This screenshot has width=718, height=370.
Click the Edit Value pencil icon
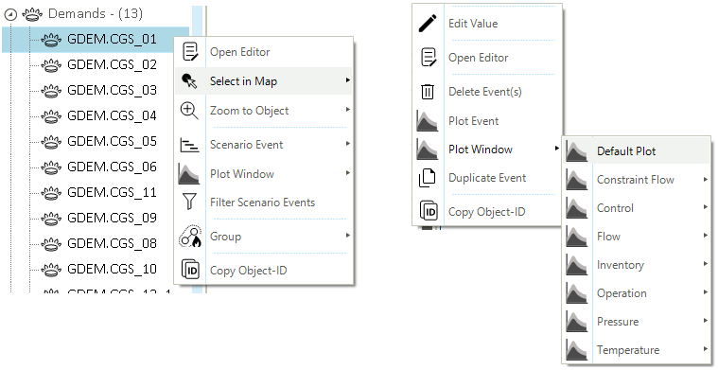tap(428, 23)
